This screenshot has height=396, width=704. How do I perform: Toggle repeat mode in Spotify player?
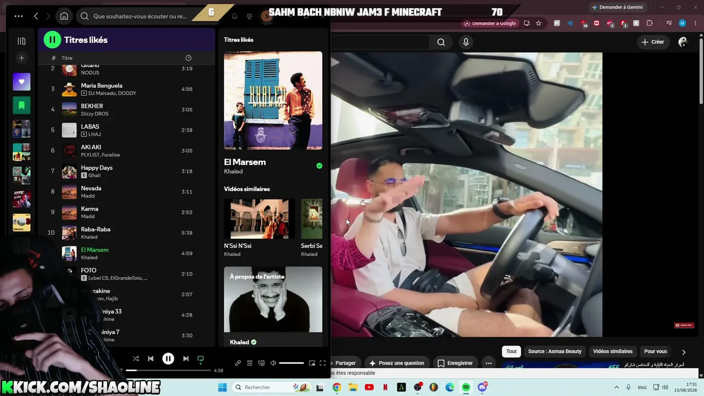pyautogui.click(x=201, y=359)
